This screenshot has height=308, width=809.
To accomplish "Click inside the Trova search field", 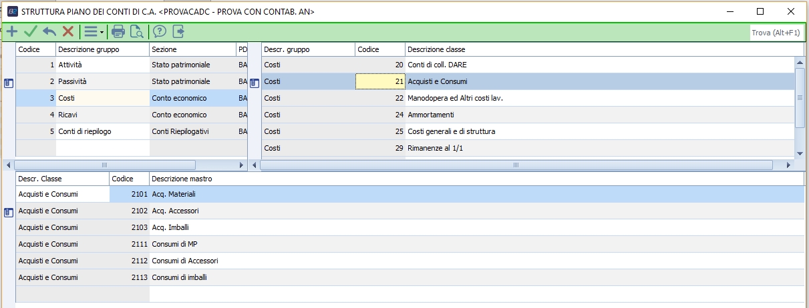I will [x=776, y=32].
